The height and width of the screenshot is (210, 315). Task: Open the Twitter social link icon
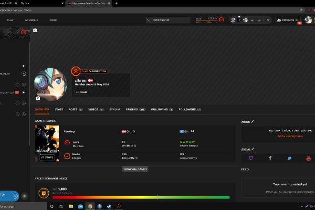(x=289, y=158)
